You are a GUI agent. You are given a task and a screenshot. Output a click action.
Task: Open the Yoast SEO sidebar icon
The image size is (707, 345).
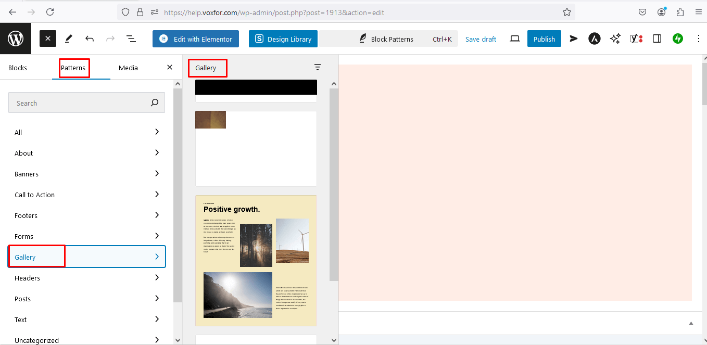click(x=636, y=39)
